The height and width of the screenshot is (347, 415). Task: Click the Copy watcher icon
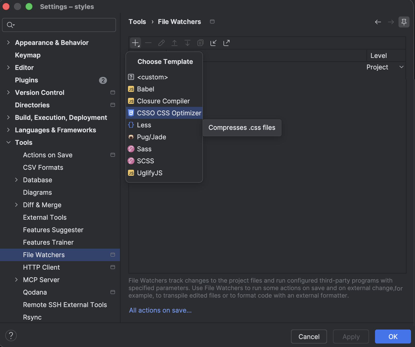pos(200,43)
